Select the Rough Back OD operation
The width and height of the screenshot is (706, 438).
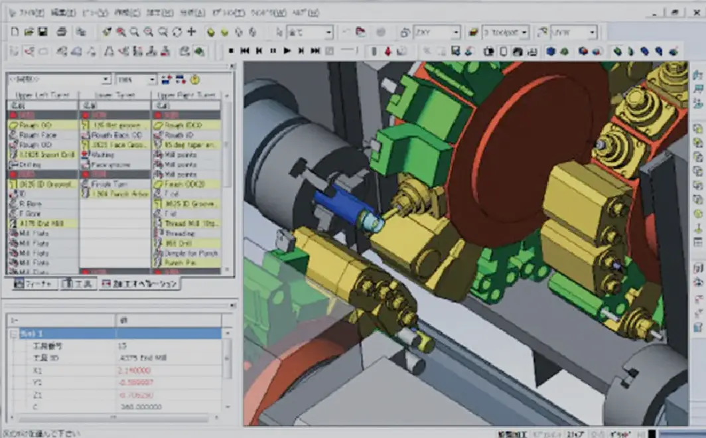point(116,135)
